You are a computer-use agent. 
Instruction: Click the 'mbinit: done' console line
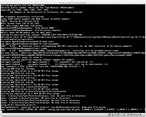pyautogui.click(x=26, y=32)
